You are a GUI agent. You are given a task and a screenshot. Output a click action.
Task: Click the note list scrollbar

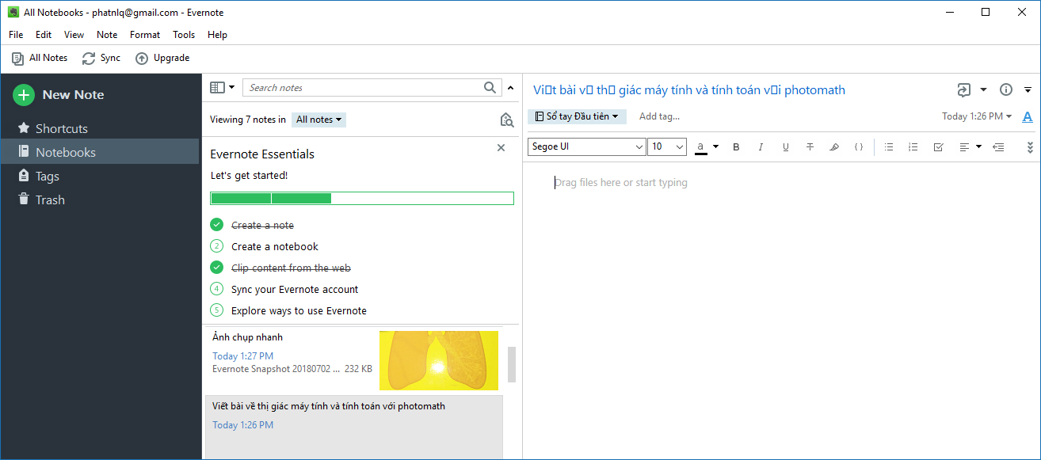512,364
